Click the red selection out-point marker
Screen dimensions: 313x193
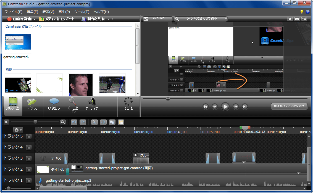[x=249, y=128]
